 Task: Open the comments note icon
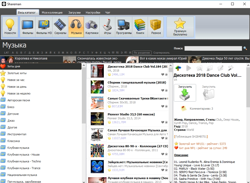184,109
